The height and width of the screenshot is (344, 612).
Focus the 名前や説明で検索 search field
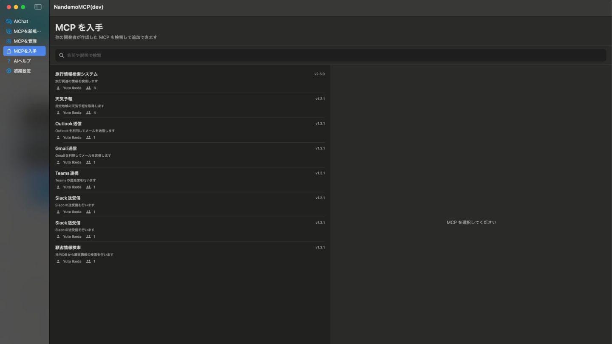(331, 55)
